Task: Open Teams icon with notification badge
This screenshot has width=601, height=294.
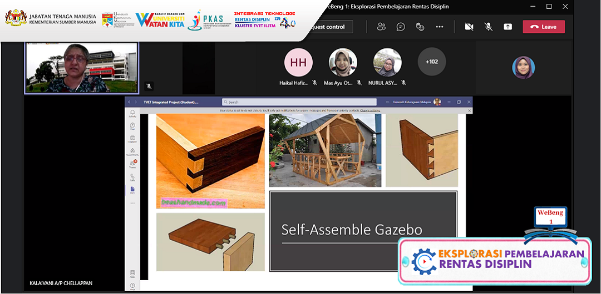Action: pos(132,164)
